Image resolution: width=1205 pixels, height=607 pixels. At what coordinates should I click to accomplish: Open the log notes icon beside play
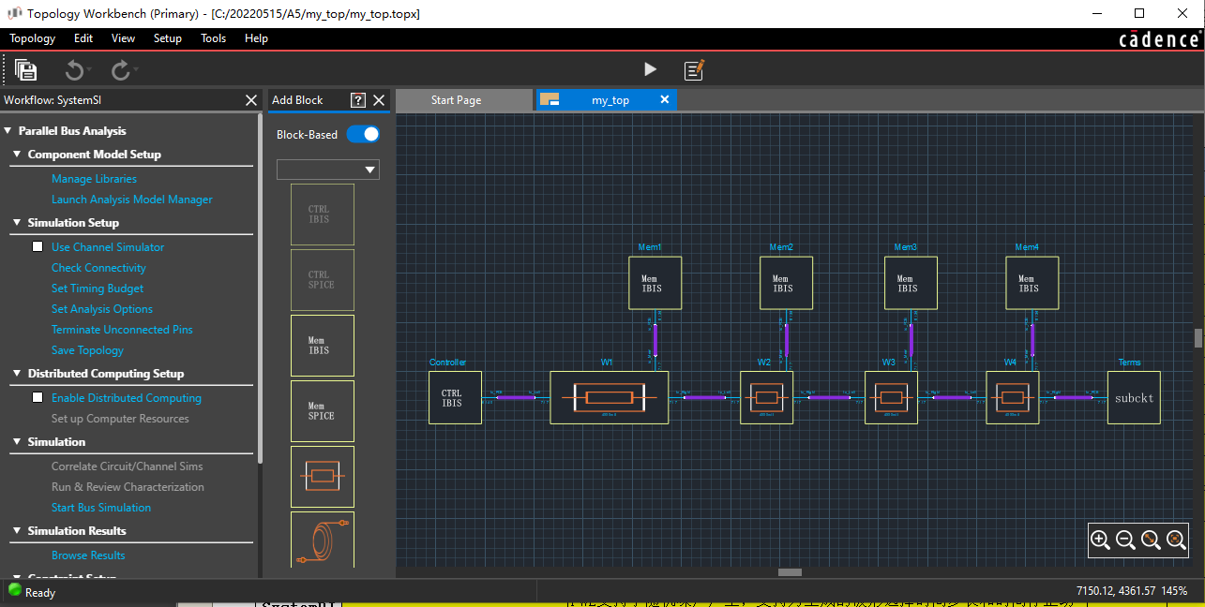pos(694,69)
